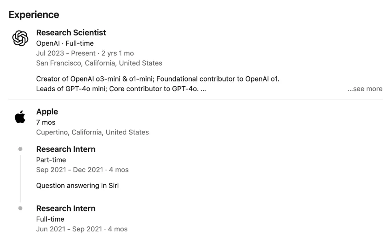Select the Research Intern title above "Full-time"
Screen dimensions: 392x243
click(66, 209)
